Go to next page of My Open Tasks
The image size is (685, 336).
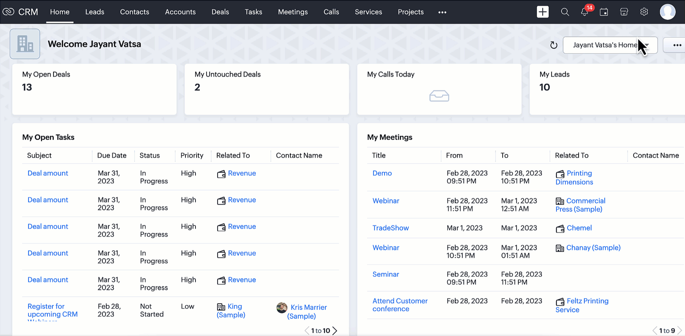pyautogui.click(x=335, y=331)
